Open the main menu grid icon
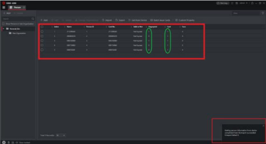Image resolution: width=266 pixels, height=144 pixels. [x=3, y=7]
